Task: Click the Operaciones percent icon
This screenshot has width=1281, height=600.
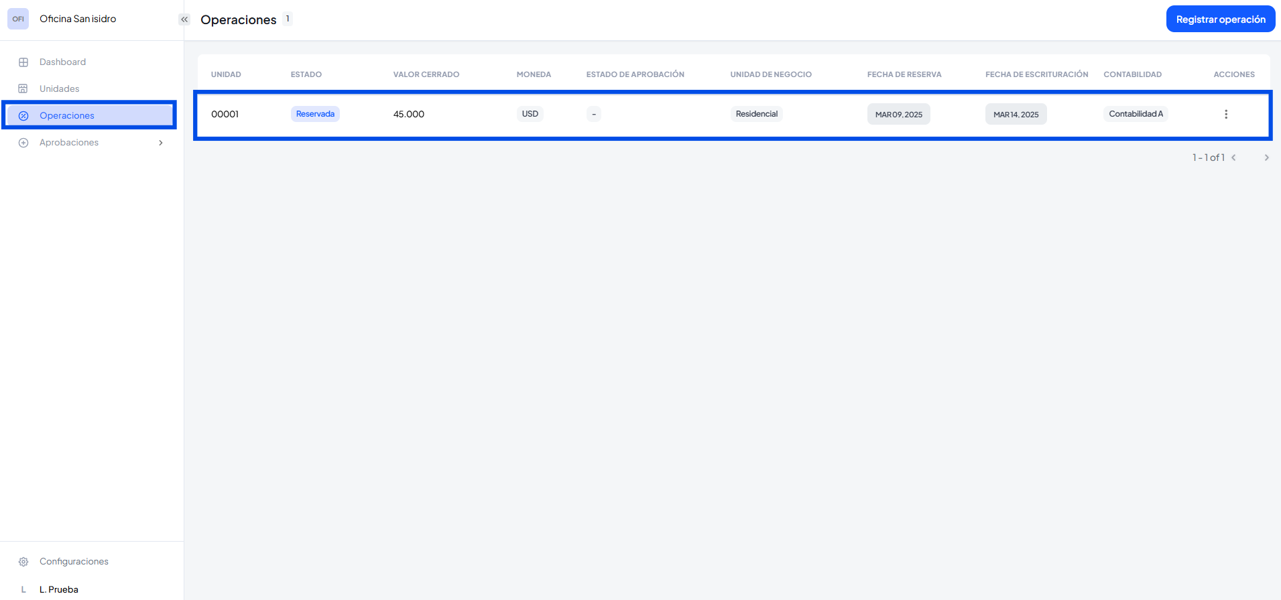Action: tap(23, 116)
